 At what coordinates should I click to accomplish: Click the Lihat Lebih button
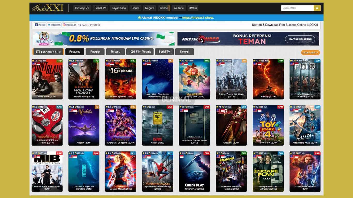coord(310,52)
